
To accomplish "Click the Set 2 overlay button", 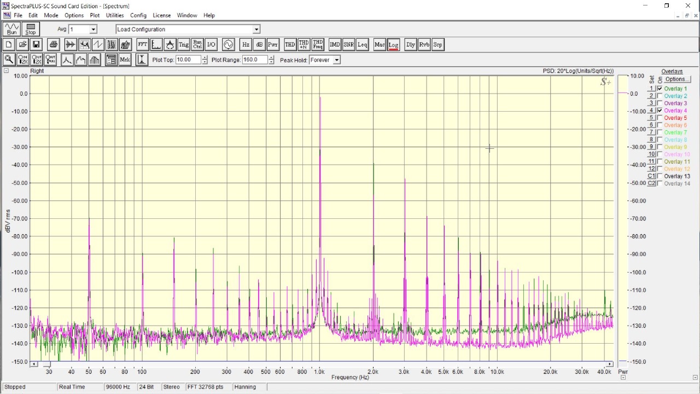I will coord(651,96).
